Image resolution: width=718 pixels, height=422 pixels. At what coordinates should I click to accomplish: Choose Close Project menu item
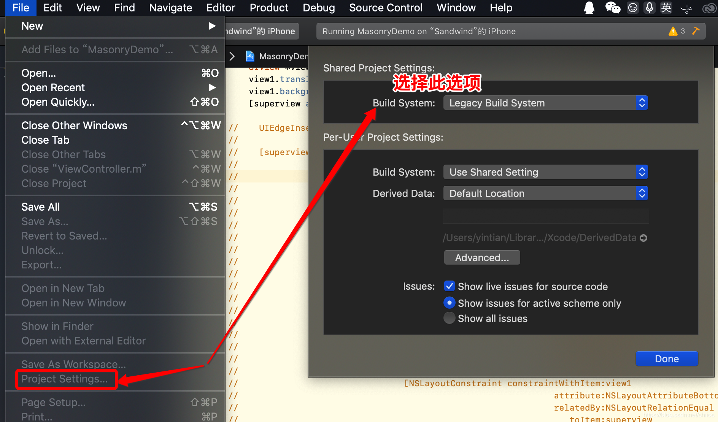pyautogui.click(x=116, y=183)
